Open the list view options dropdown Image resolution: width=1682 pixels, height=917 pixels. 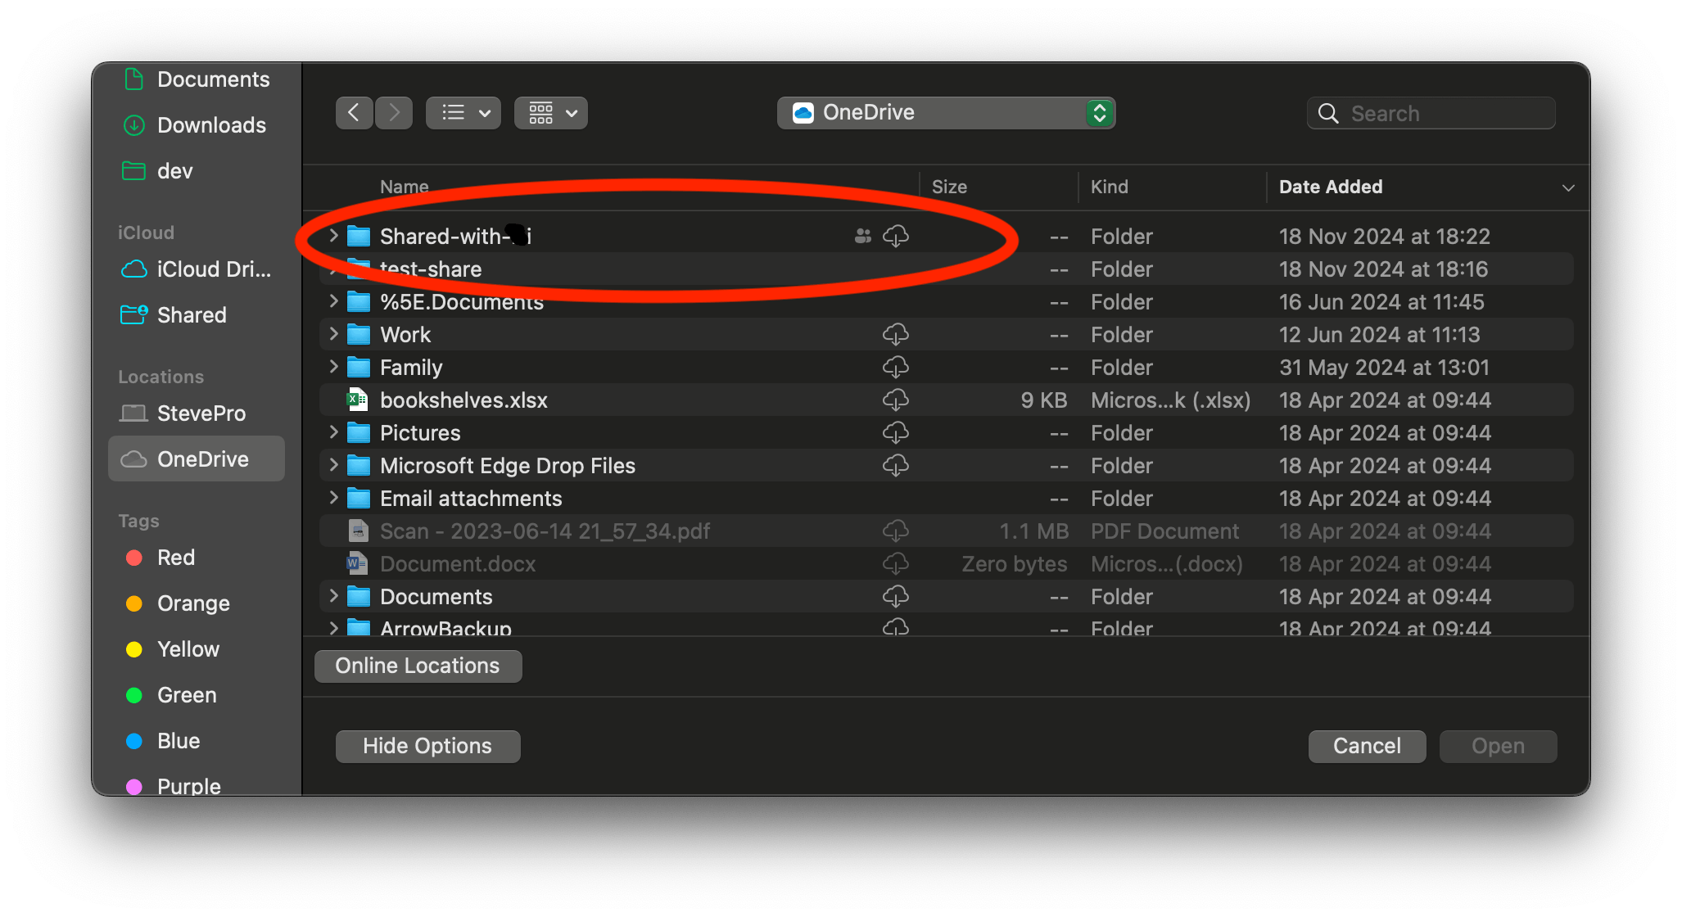point(463,113)
